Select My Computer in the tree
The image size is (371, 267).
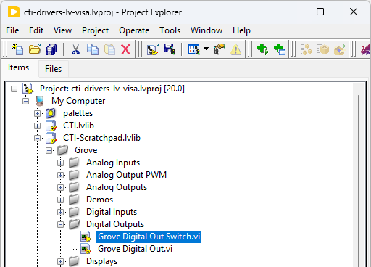pyautogui.click(x=78, y=101)
